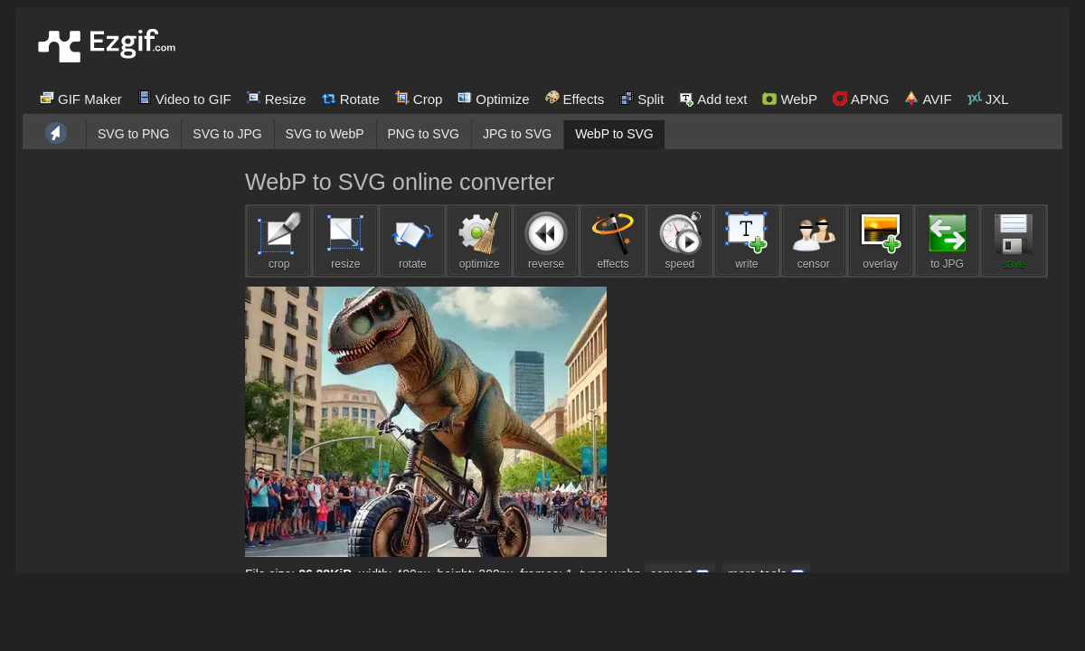1085x651 pixels.
Task: Select the crop tool
Action: click(x=278, y=241)
